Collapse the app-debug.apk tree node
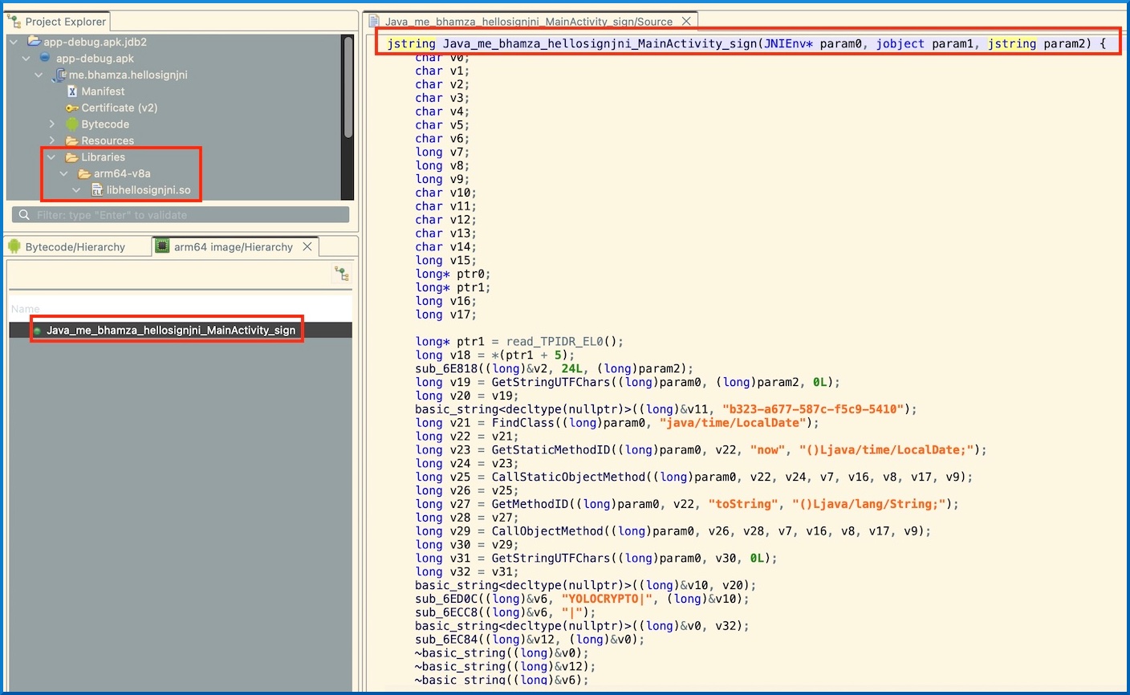Image resolution: width=1130 pixels, height=695 pixels. click(26, 59)
